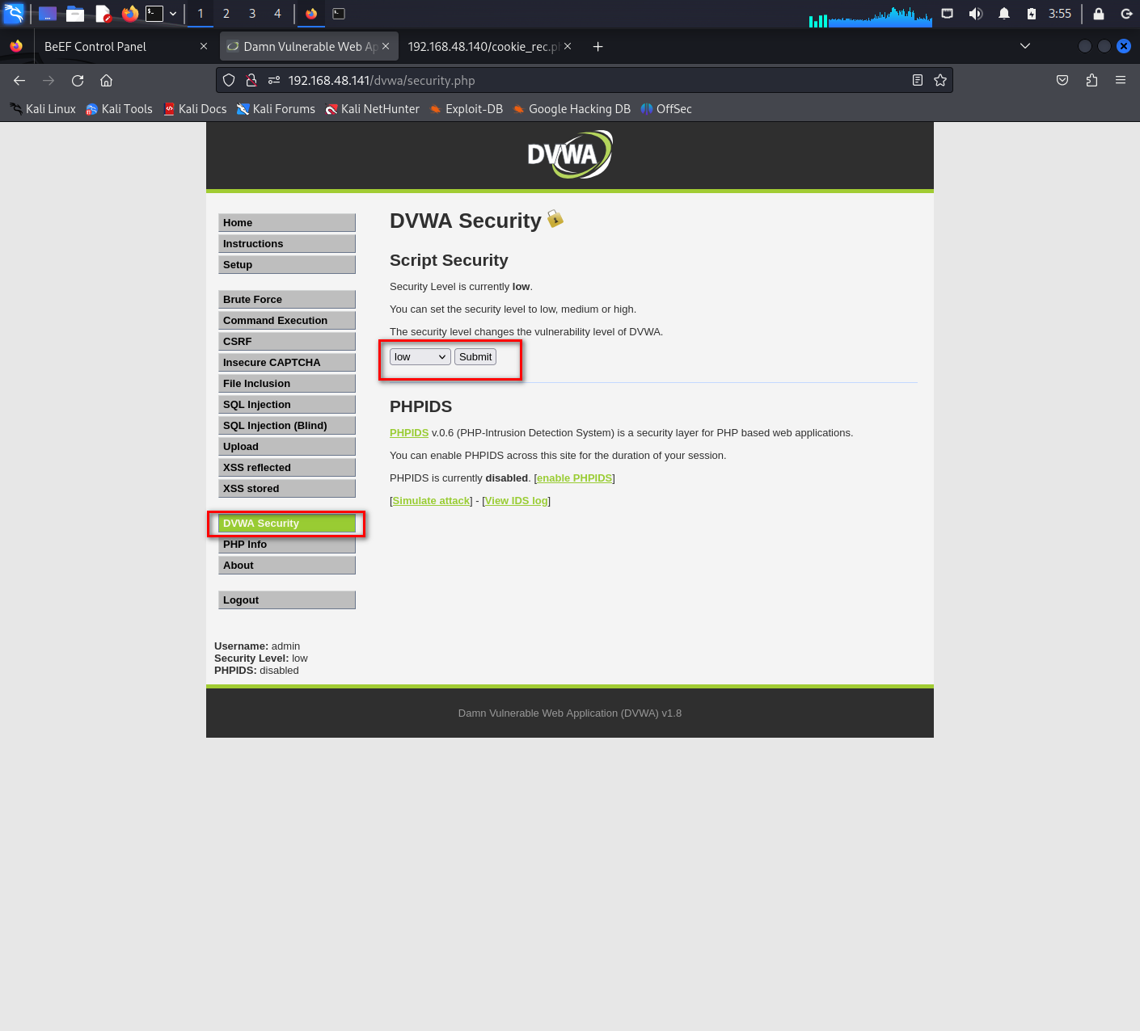This screenshot has height=1031, width=1140.
Task: Go to the browser home page
Action: (x=106, y=80)
